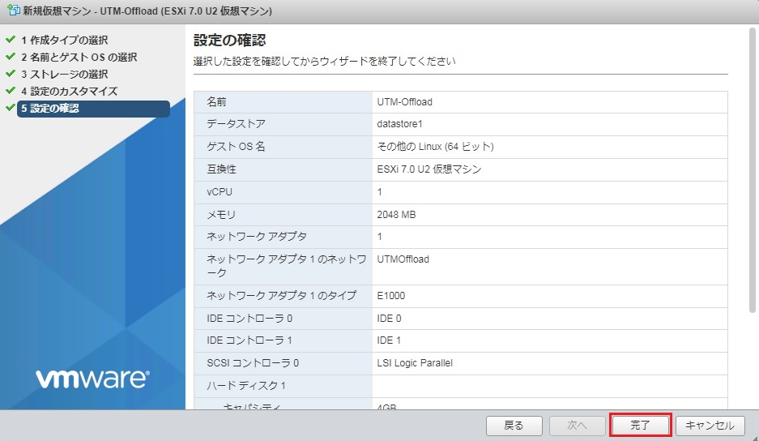Go to step 1 作成タイプの選択

tap(65, 40)
